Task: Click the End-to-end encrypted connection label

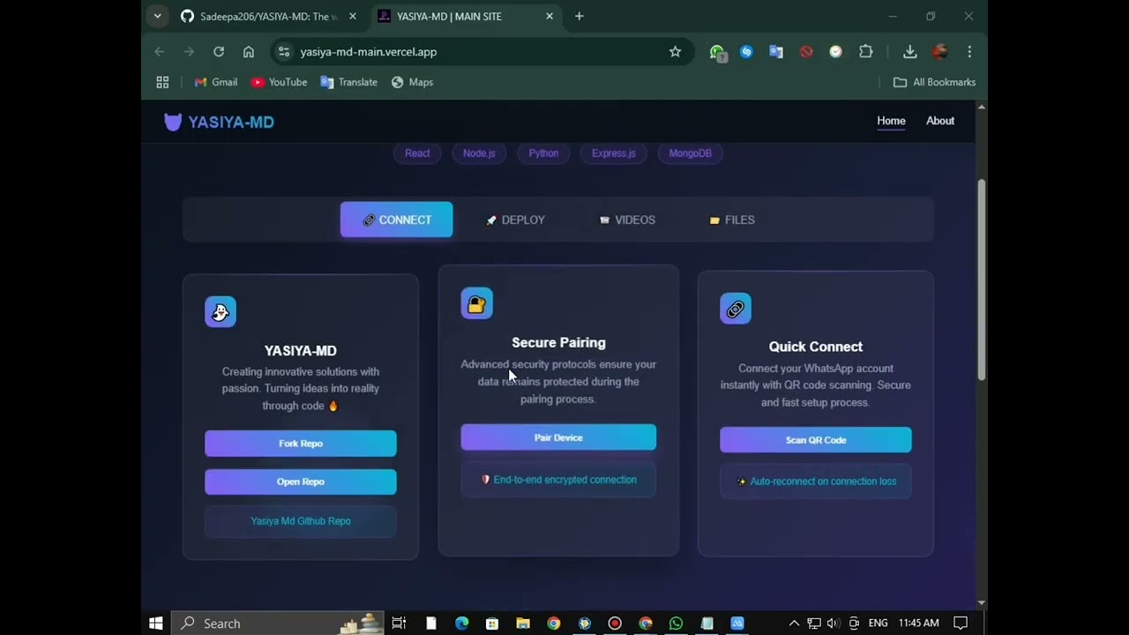Action: point(558,480)
